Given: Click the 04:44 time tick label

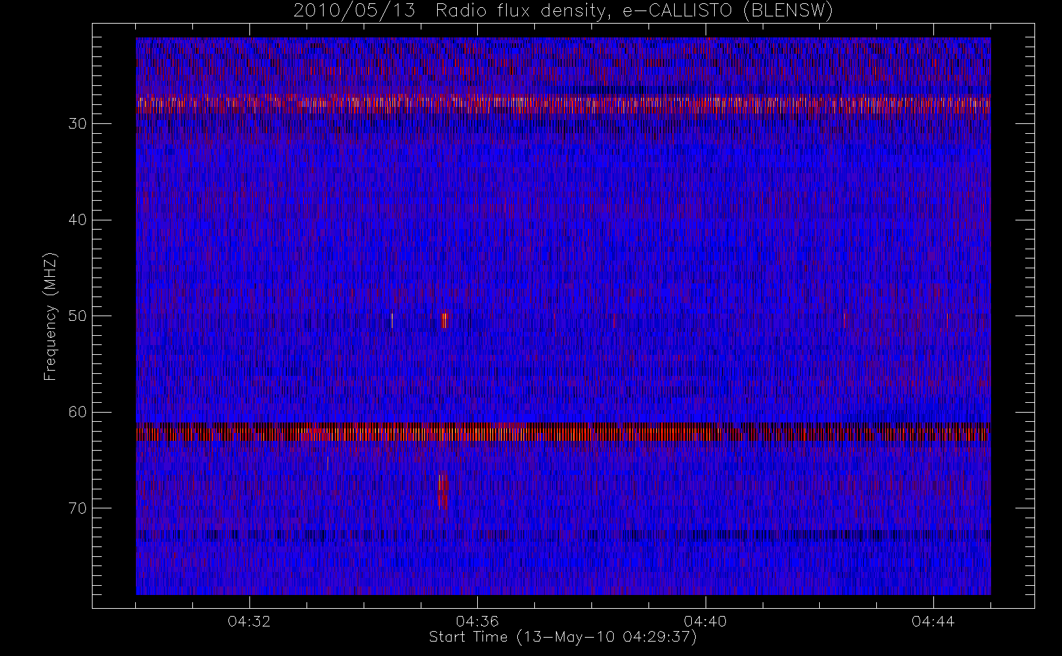Looking at the screenshot, I should coord(933,621).
